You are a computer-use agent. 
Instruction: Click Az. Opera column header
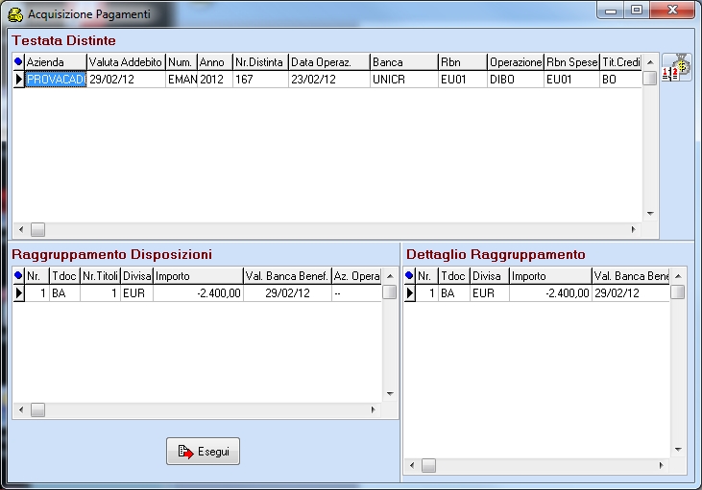pyautogui.click(x=356, y=276)
